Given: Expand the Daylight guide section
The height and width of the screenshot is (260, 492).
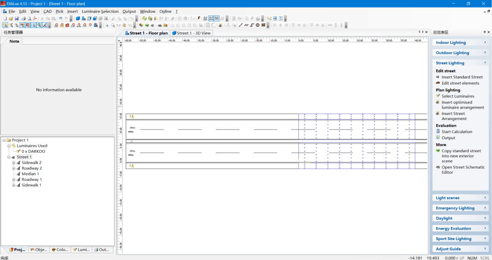Looking at the screenshot, I should click(x=485, y=218).
